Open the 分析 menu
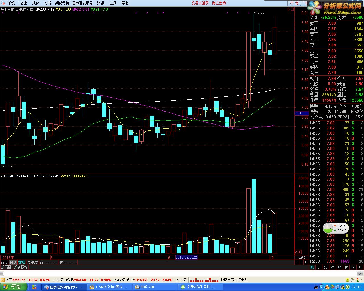This screenshot has width=364, height=291. point(48,3)
